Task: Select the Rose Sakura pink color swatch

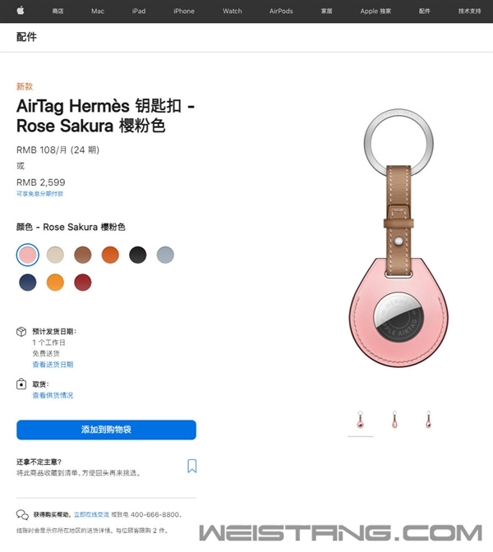Action: pos(27,255)
